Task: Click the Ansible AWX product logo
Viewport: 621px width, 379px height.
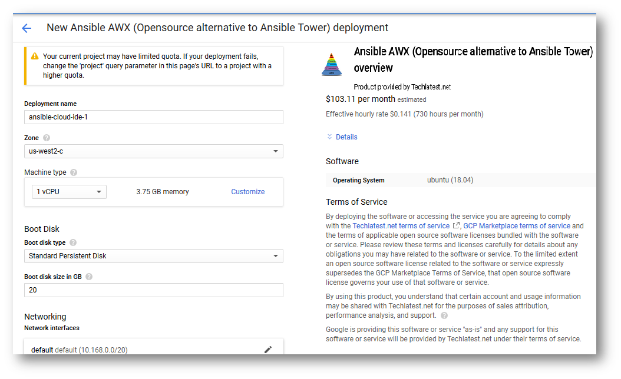Action: point(332,65)
